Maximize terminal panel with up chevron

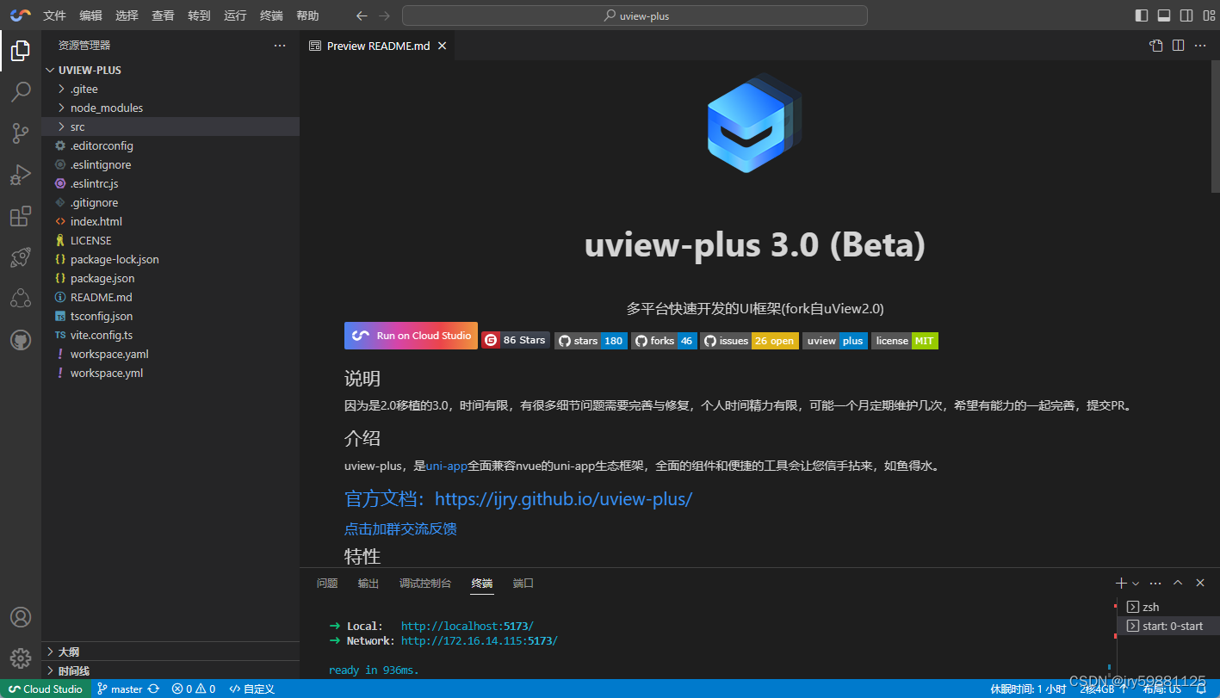[1178, 583]
